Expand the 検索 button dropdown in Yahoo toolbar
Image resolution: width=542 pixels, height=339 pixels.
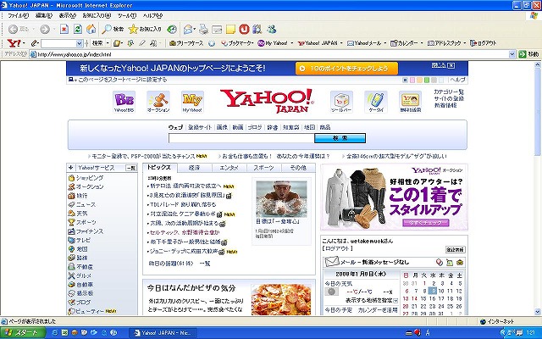(x=108, y=43)
